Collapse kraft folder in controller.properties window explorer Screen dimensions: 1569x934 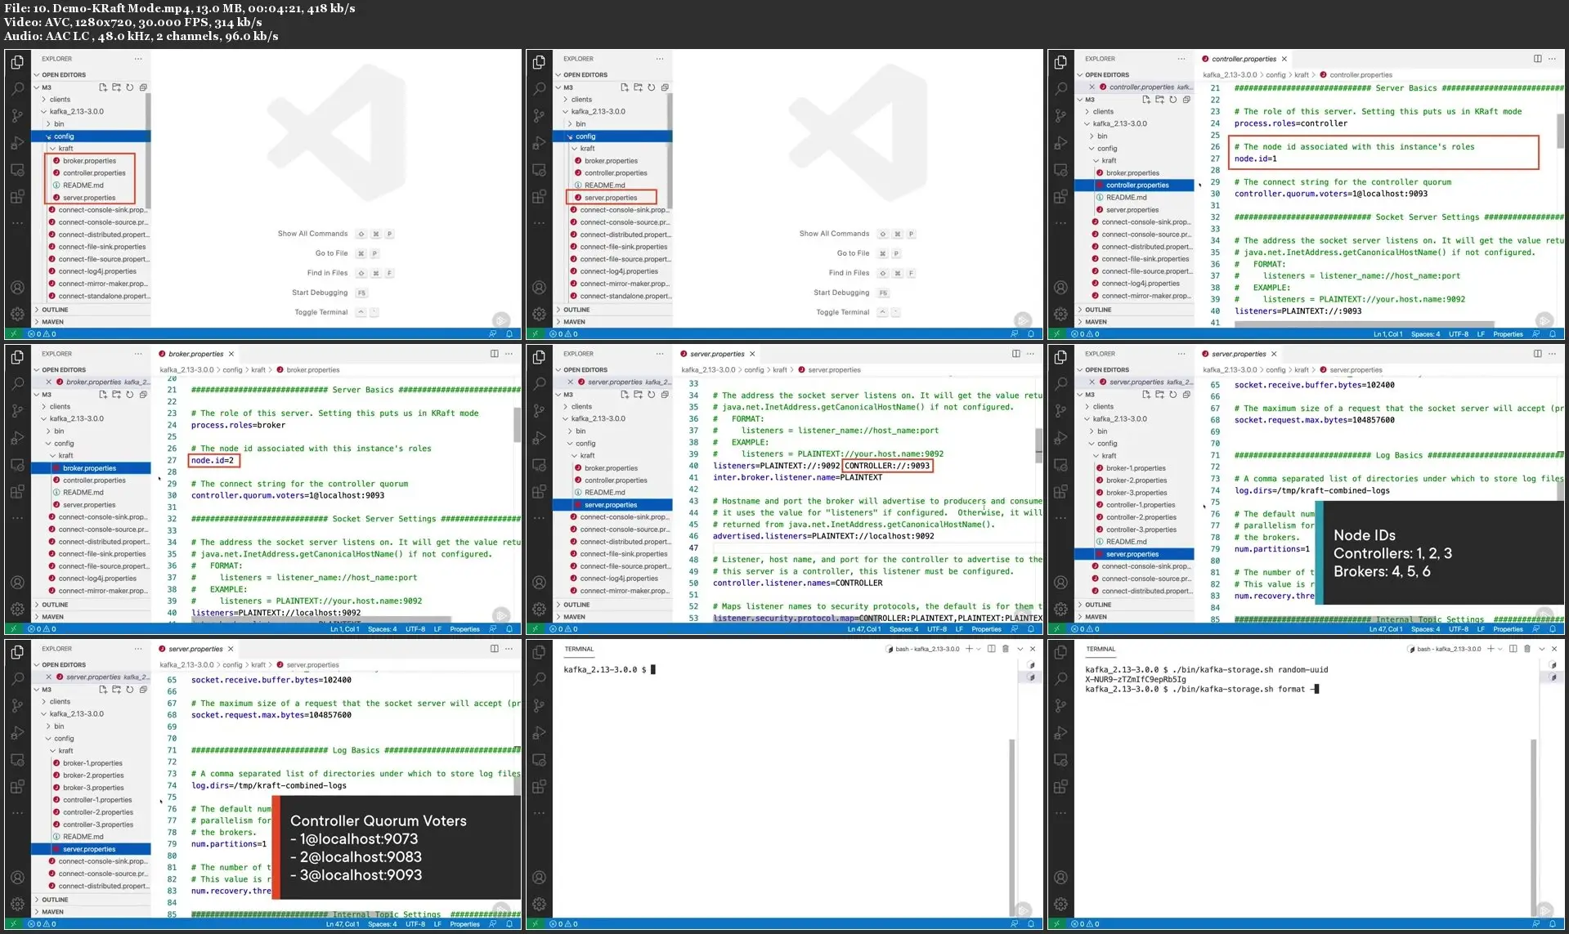point(1108,161)
